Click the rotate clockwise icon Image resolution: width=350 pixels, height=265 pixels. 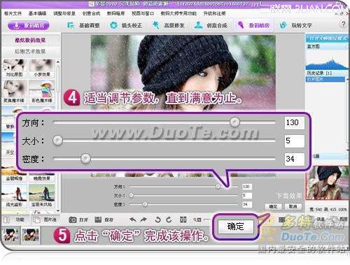pos(169,220)
